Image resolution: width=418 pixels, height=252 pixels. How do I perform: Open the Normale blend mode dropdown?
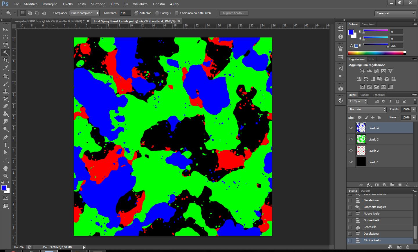367,109
